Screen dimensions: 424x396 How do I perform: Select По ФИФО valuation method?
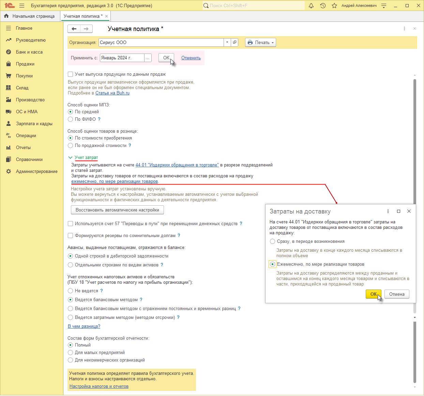[x=71, y=119]
